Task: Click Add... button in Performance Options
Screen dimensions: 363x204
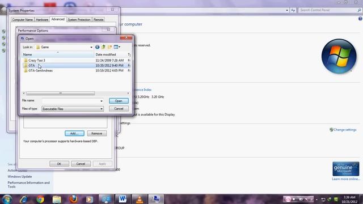Action: [x=74, y=134]
